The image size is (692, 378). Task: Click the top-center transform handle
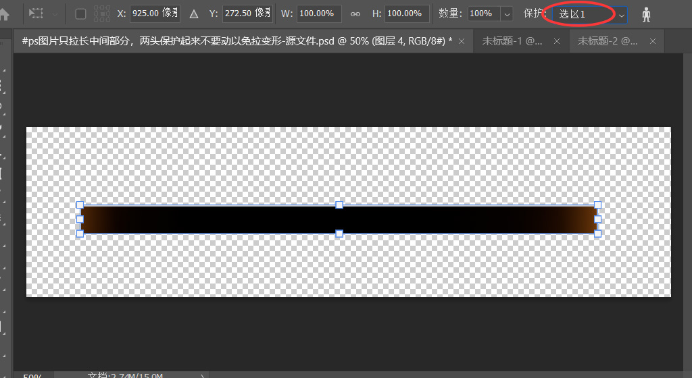[339, 205]
